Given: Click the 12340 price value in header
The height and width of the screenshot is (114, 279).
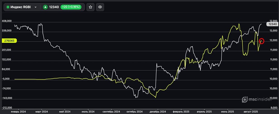Looking at the screenshot, I should (x=54, y=7).
